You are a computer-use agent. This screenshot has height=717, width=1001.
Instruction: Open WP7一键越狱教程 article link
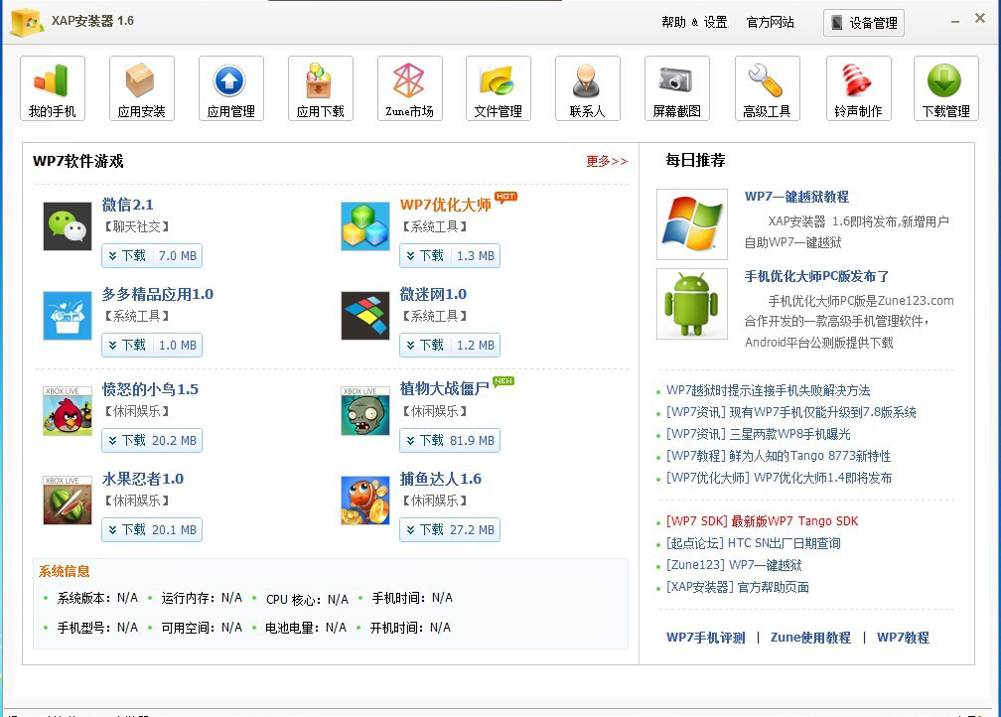click(x=796, y=197)
